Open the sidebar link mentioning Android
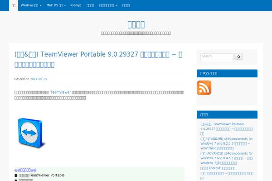Image resolution: width=272 pixels, height=181 pixels. point(218,168)
